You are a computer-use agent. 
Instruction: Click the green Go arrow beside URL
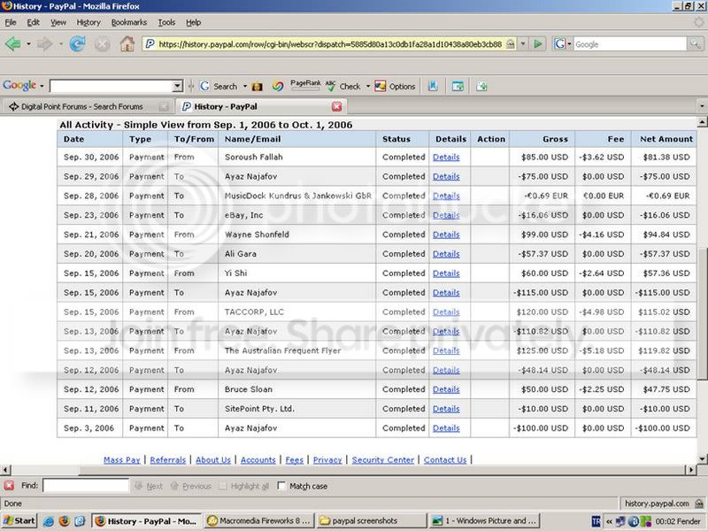538,43
